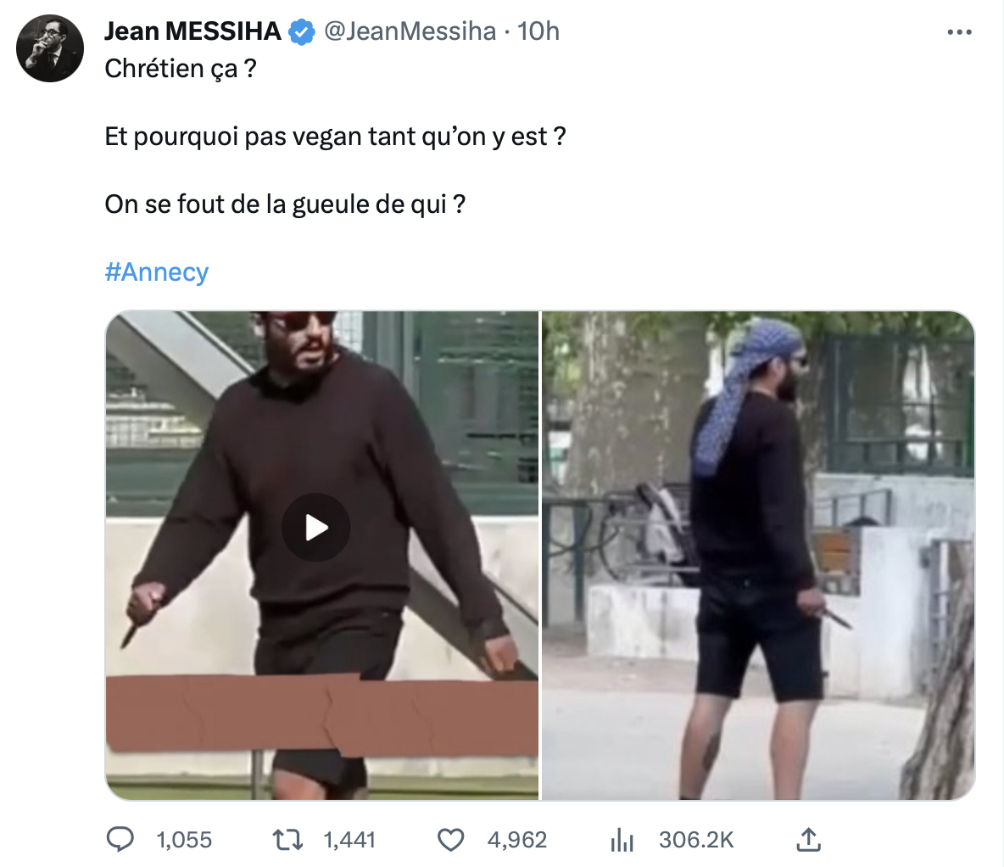Open the #Annecy hashtag
This screenshot has width=1004, height=867.
pos(156,271)
